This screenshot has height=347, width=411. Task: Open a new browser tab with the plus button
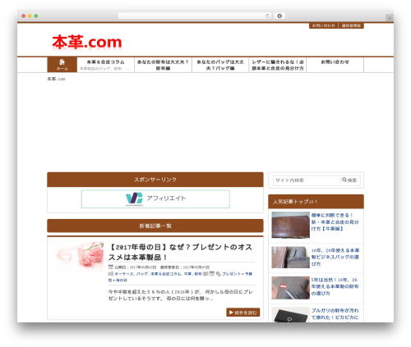(390, 18)
